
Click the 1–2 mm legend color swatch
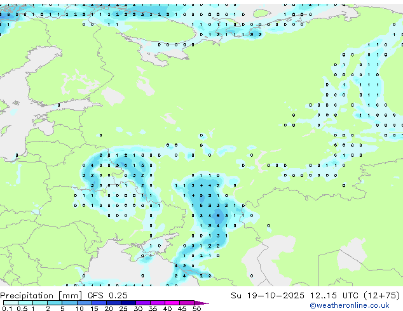40,303
